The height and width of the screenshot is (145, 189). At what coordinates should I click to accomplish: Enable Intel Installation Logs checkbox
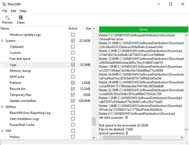point(73,119)
